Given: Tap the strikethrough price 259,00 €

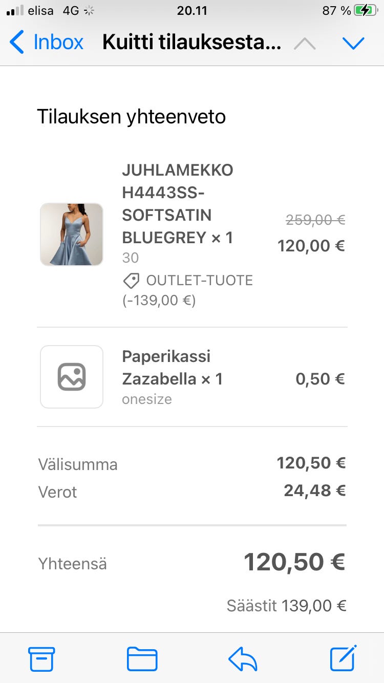Looking at the screenshot, I should 315,220.
